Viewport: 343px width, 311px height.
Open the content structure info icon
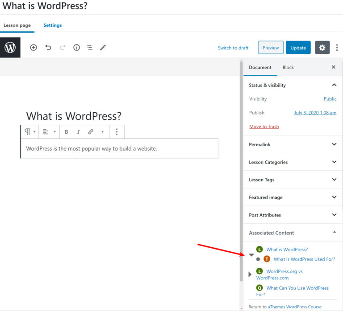pyautogui.click(x=76, y=48)
